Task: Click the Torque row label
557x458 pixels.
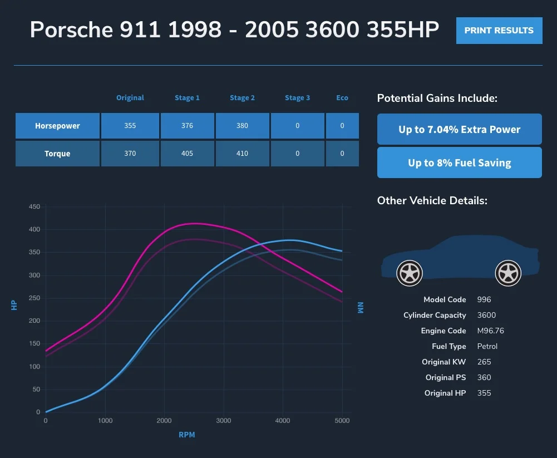Action: (x=57, y=154)
